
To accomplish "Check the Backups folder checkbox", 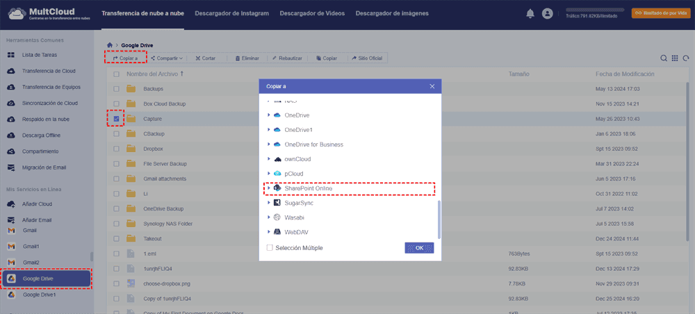I will 116,89.
